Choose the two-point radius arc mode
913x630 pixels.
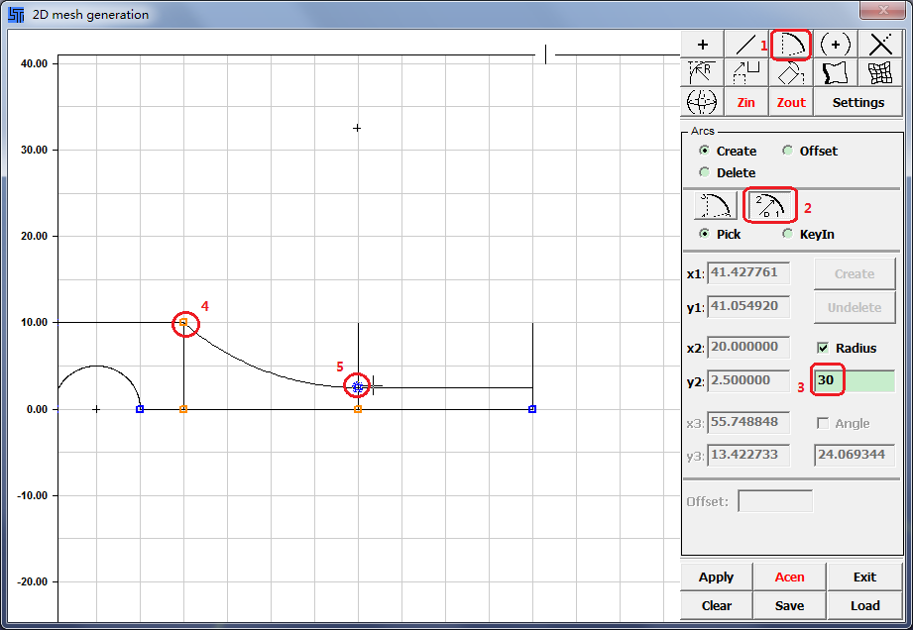(769, 205)
